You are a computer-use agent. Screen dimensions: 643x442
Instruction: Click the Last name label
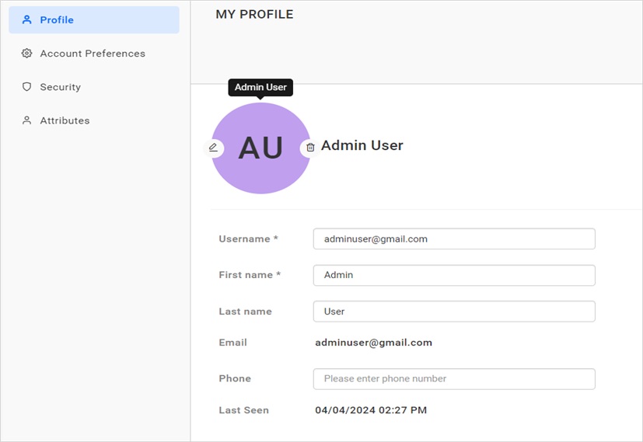245,311
